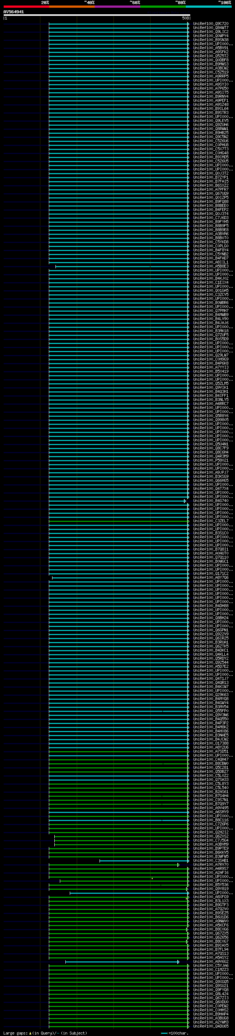This screenshot has width=235, height=1036.
Task: Select hit label UniRef100_Q9LEV5
Action: [210, 121]
